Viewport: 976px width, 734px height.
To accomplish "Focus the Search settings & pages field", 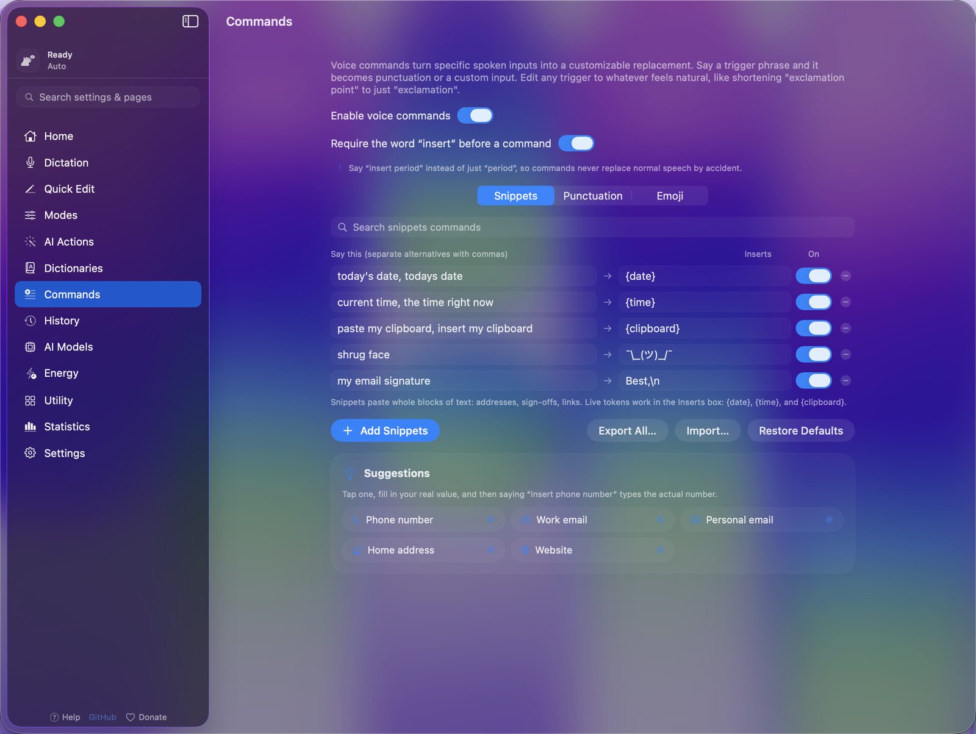I will (x=108, y=97).
